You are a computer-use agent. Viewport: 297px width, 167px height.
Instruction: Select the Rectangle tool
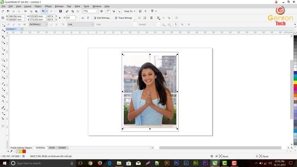point(3,60)
